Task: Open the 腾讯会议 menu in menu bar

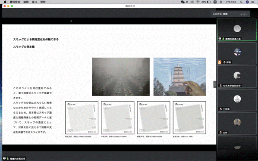Action: pyautogui.click(x=15, y=2)
